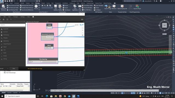Open Visual Basic Editor

coord(87,5)
